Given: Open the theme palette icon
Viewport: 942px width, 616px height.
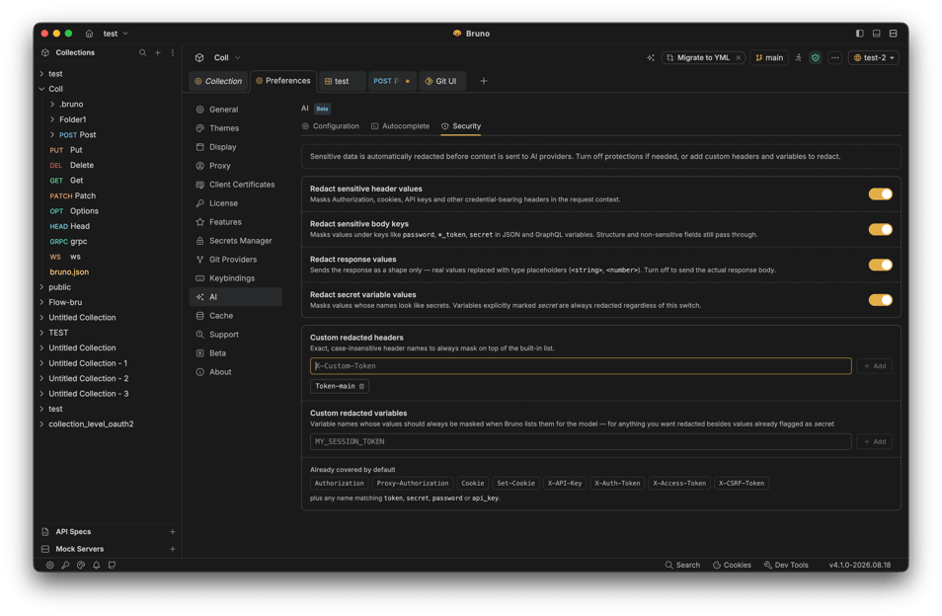Looking at the screenshot, I should coord(81,565).
